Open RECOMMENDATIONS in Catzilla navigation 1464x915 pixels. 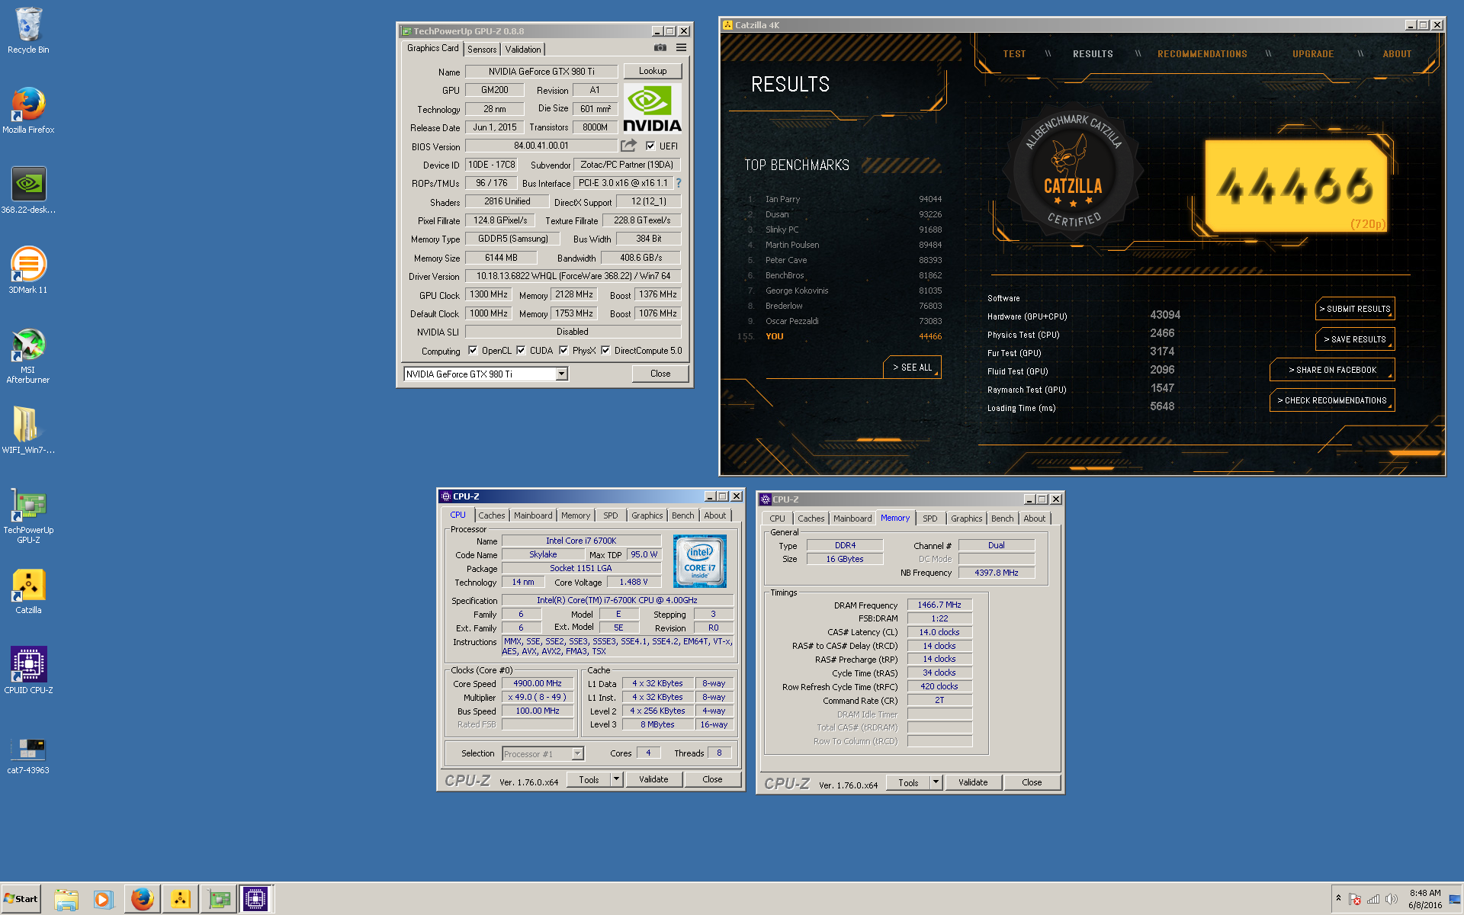point(1202,54)
